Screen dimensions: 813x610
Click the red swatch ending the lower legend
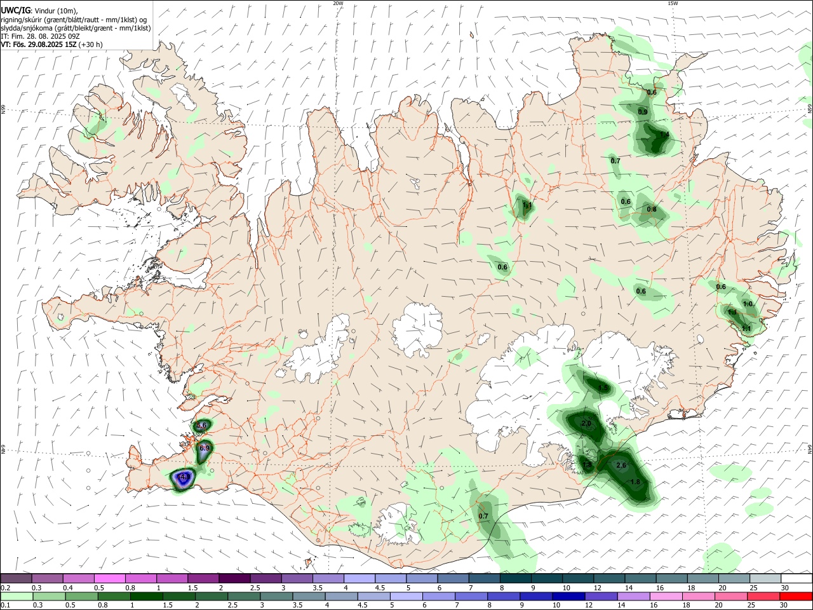point(796,596)
